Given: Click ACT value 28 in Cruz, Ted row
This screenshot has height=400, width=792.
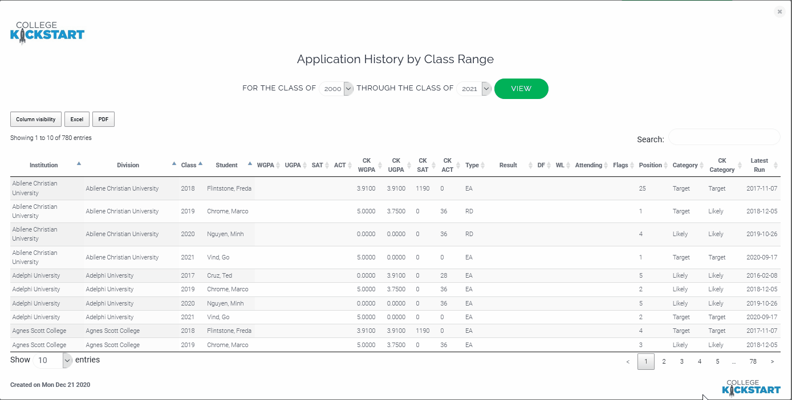Looking at the screenshot, I should (444, 275).
